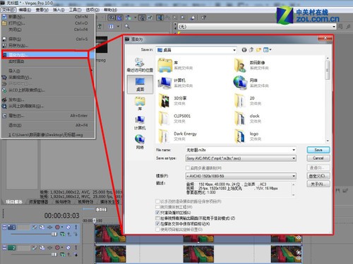353x264 pixels.
Task: Click the timeline cursor marker on ruler
Action: point(95,220)
